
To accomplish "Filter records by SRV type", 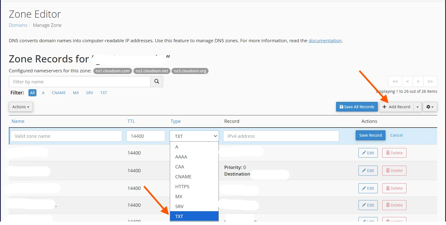I will click(x=89, y=93).
